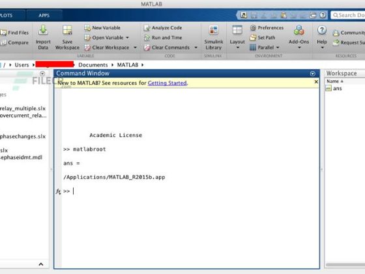This screenshot has height=274, width=365.
Task: Click the Layout icon
Action: pos(237,30)
